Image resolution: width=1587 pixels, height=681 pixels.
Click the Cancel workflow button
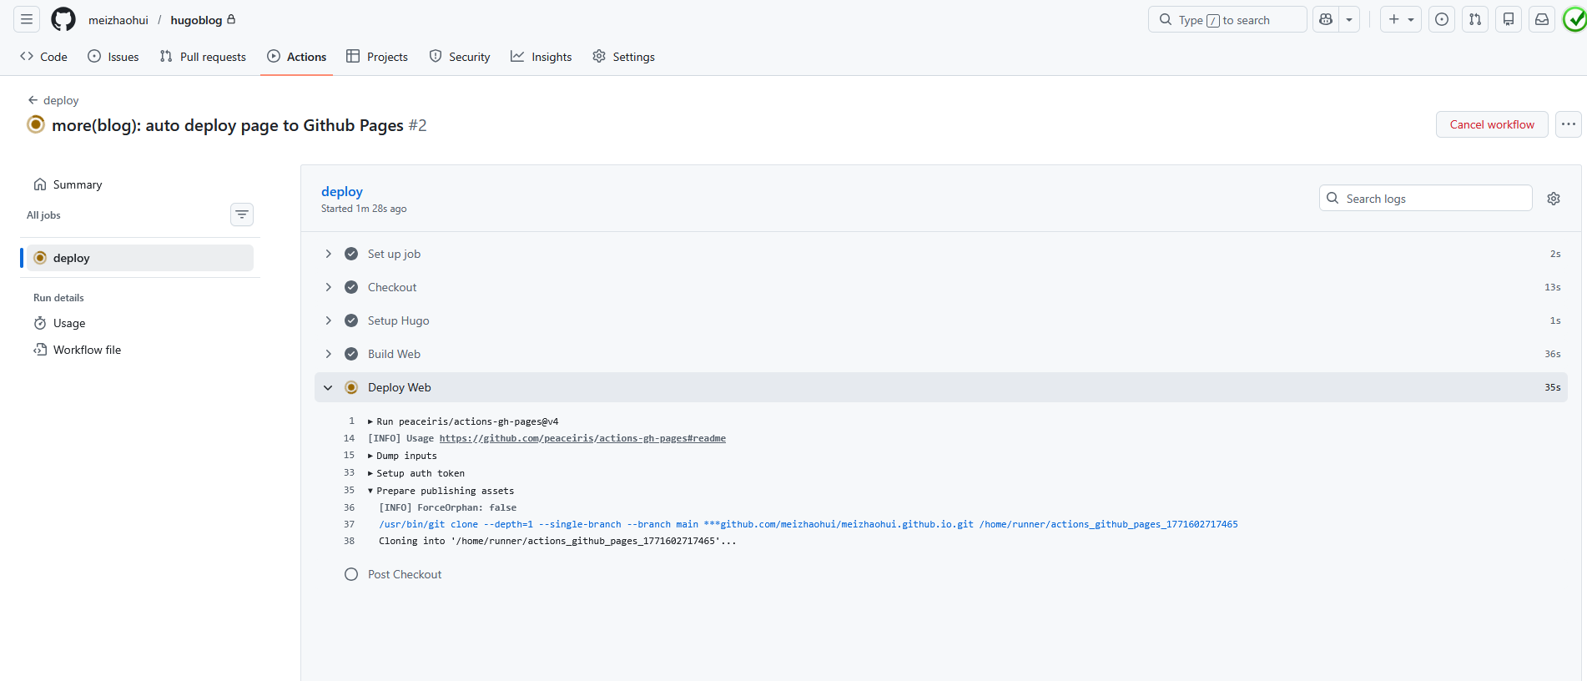[1491, 124]
